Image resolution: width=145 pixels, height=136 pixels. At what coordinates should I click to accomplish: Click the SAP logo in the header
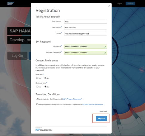[11, 4]
